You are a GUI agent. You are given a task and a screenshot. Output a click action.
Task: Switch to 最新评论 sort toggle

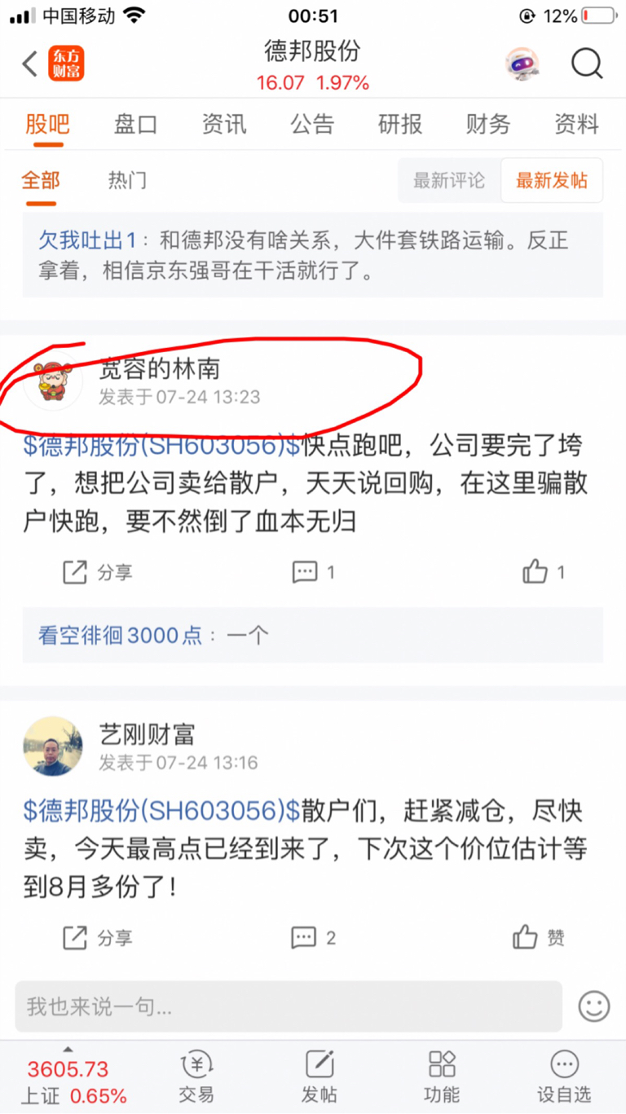point(449,180)
